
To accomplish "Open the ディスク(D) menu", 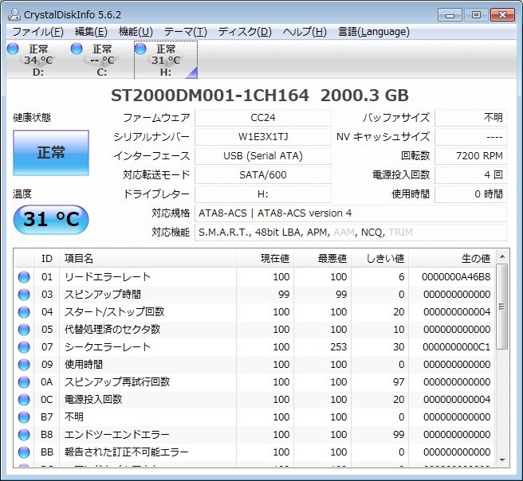I will pyautogui.click(x=245, y=32).
